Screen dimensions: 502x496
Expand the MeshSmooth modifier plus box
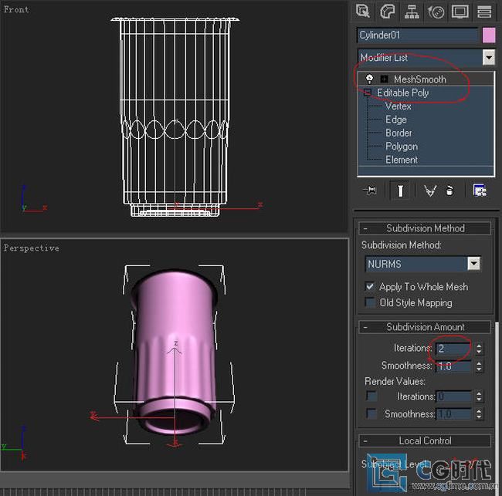[384, 79]
